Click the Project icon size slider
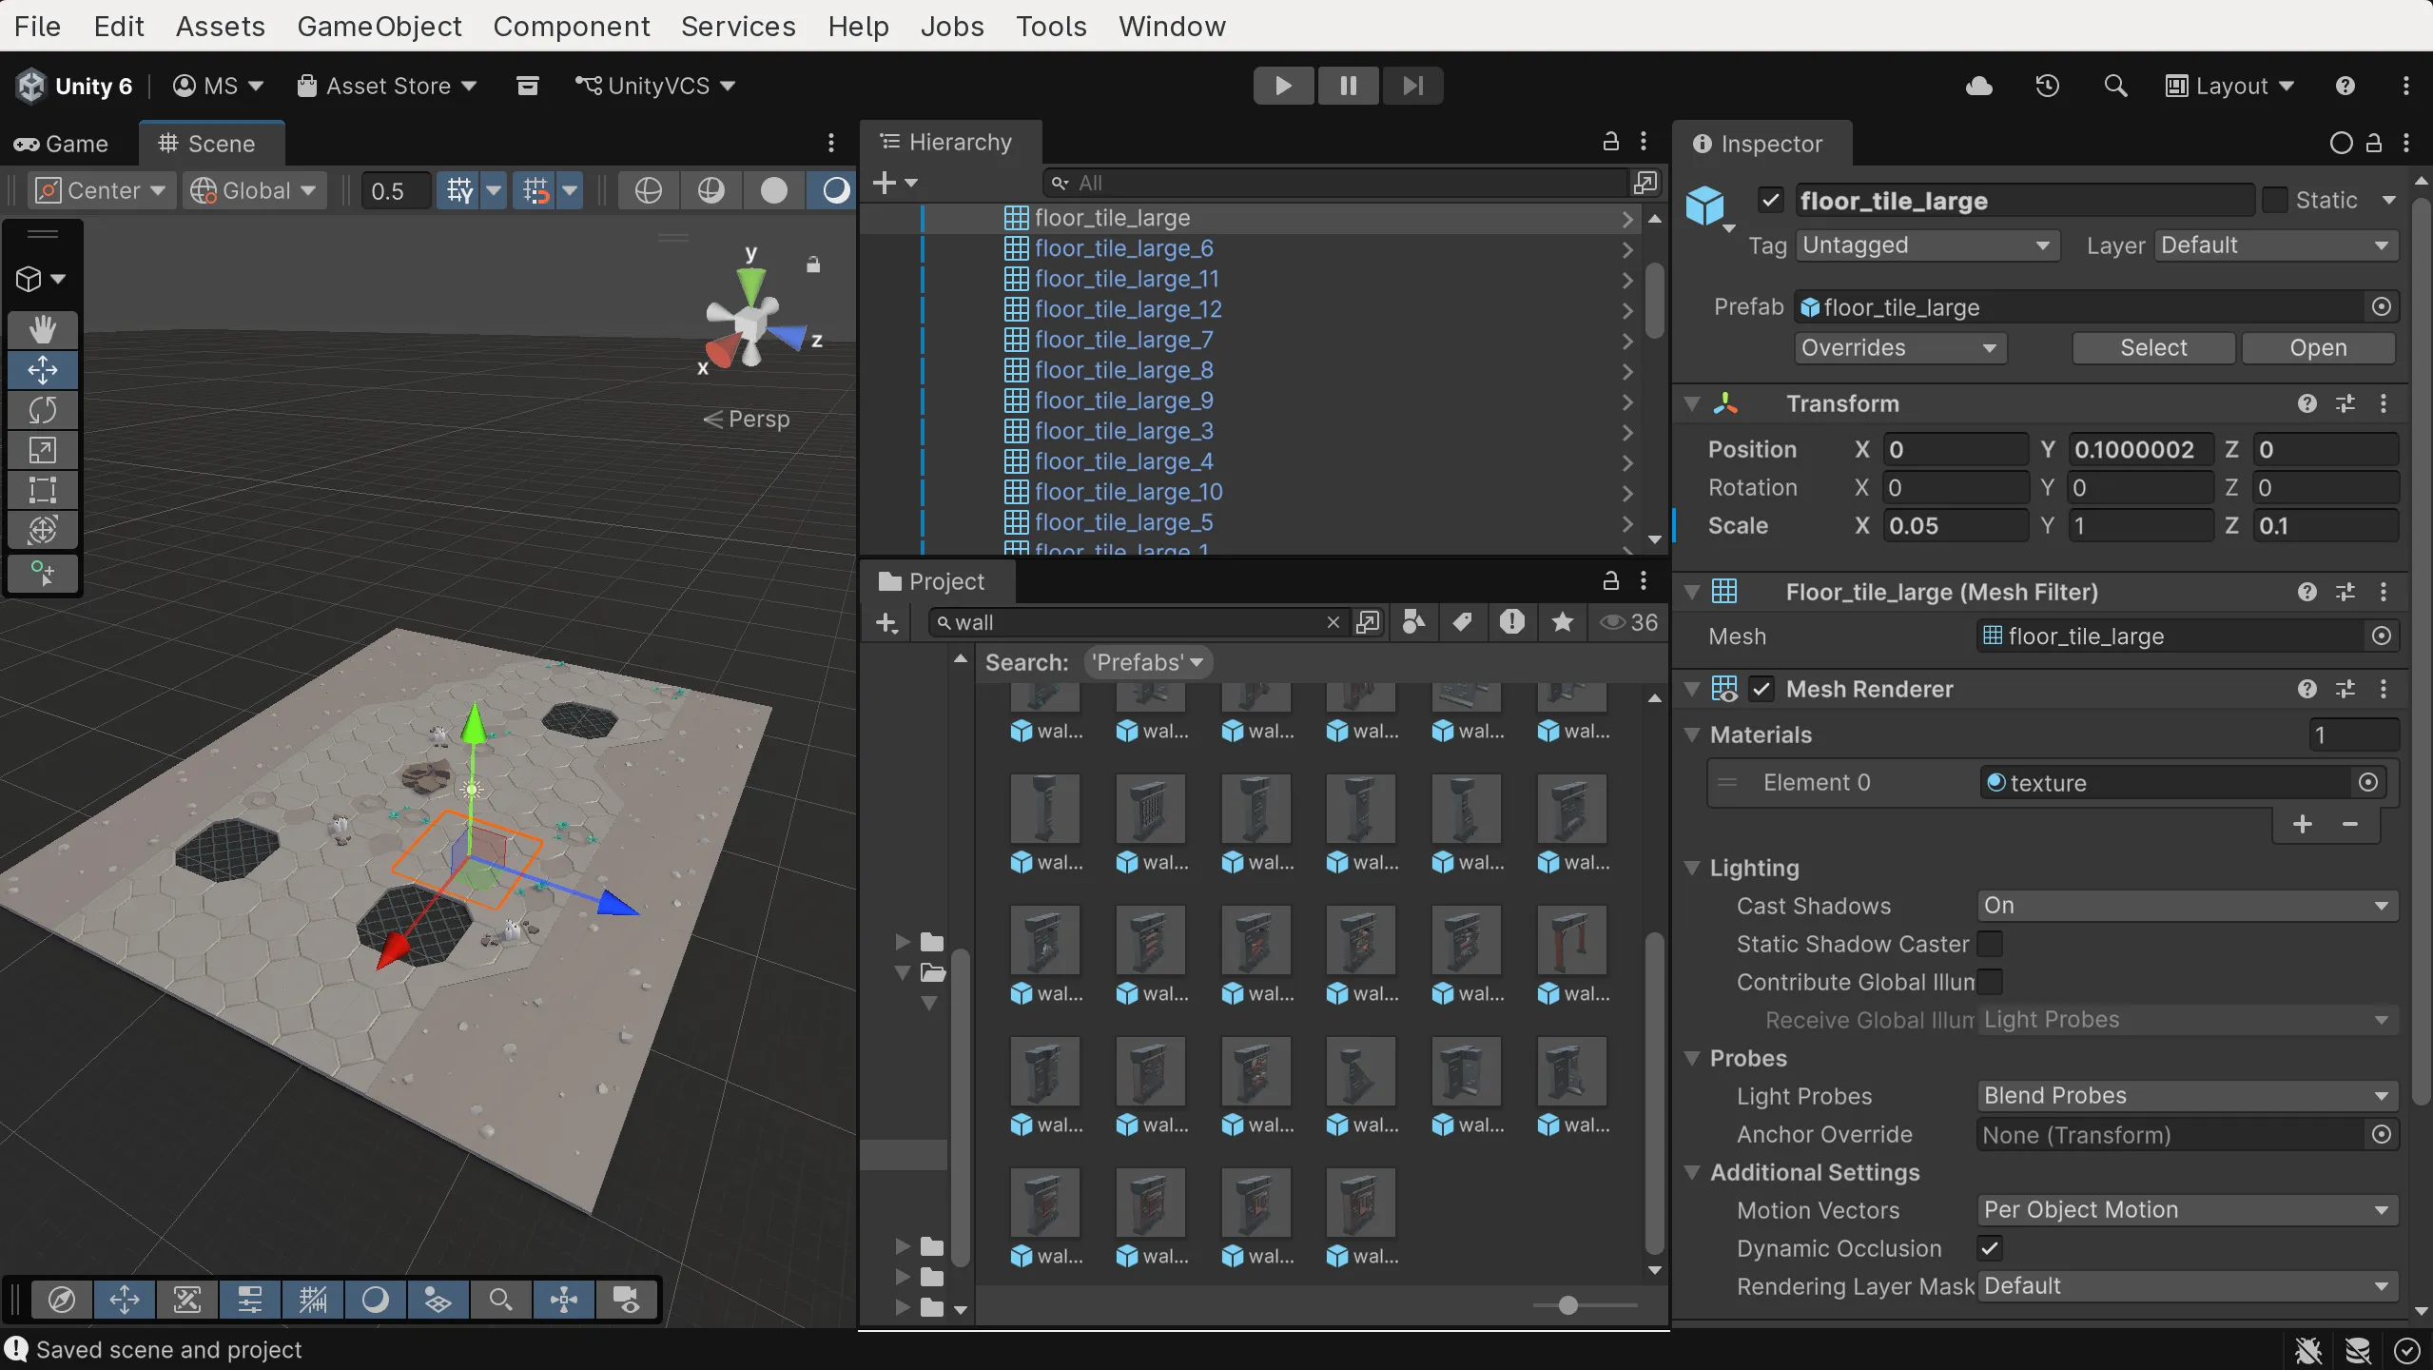Image resolution: width=2433 pixels, height=1370 pixels. 1568,1306
